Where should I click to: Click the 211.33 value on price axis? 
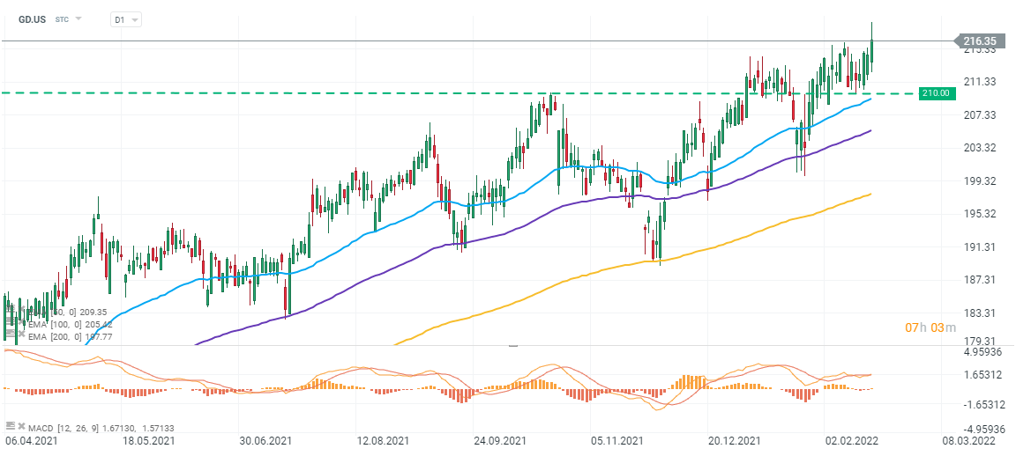point(979,82)
